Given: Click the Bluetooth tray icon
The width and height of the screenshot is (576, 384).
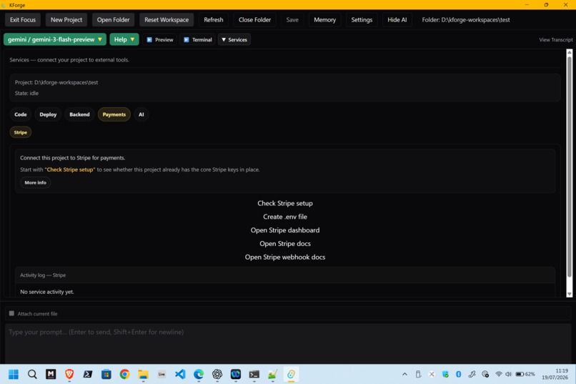Looking at the screenshot, I should [x=459, y=374].
